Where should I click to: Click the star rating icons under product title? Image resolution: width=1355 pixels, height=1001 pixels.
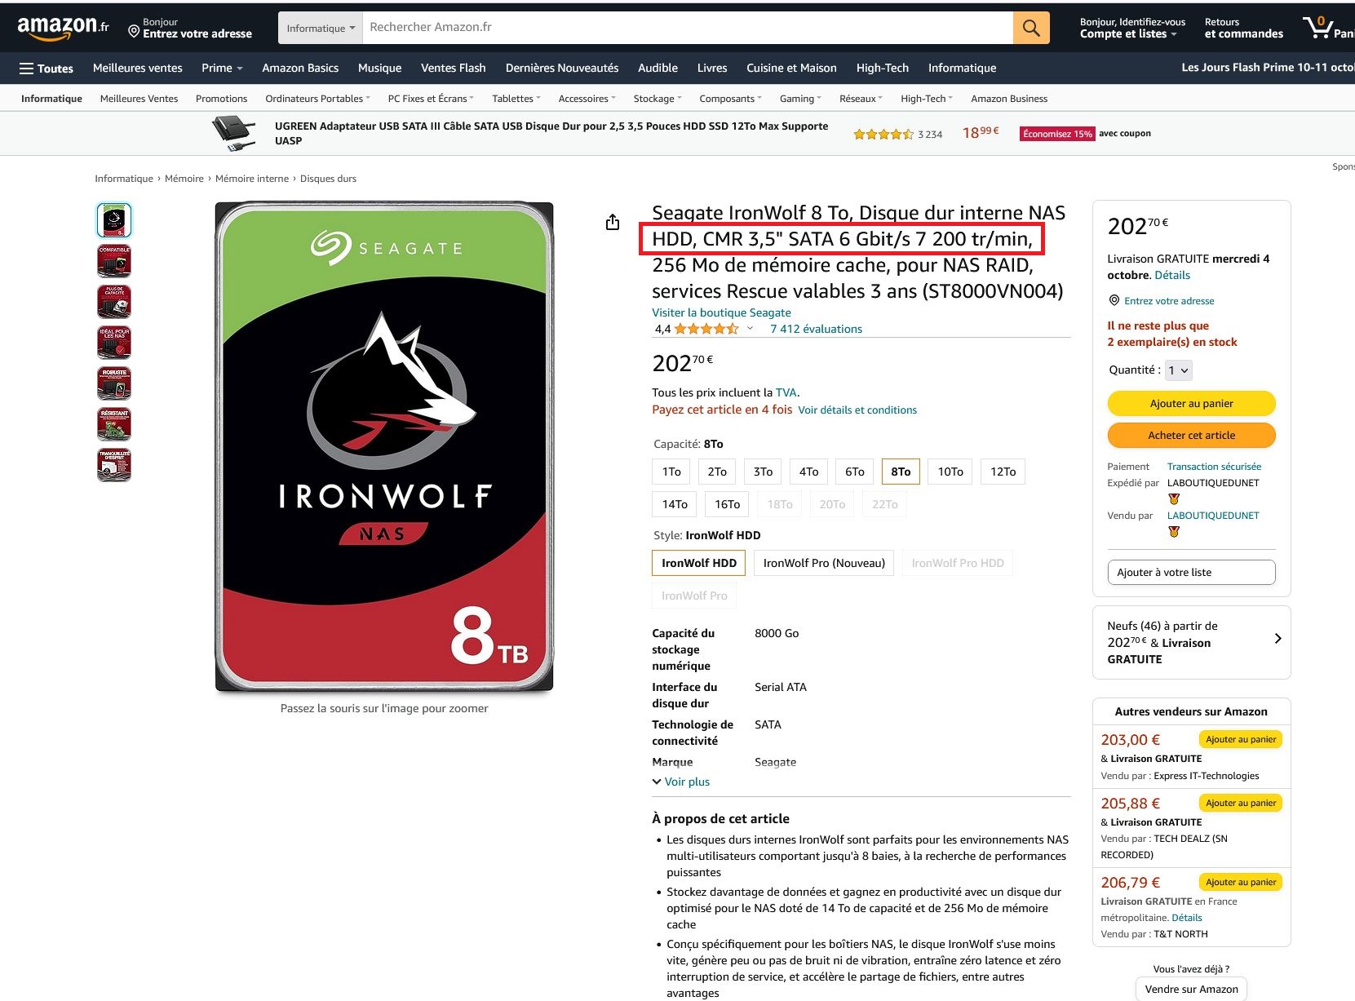click(x=706, y=329)
